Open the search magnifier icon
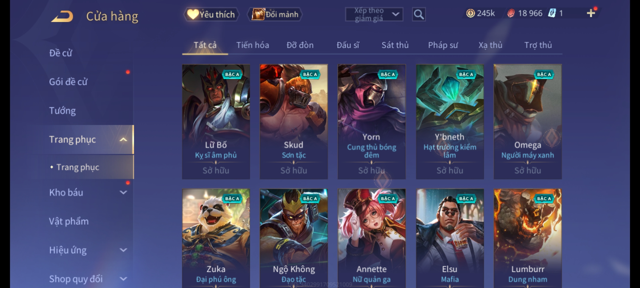 pyautogui.click(x=419, y=14)
